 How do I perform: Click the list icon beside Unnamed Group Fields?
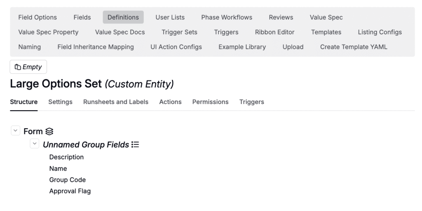click(x=135, y=145)
